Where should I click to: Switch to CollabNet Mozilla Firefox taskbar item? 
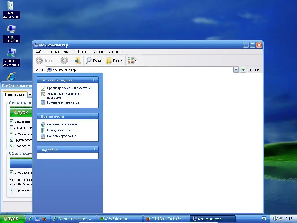click(x=166, y=219)
